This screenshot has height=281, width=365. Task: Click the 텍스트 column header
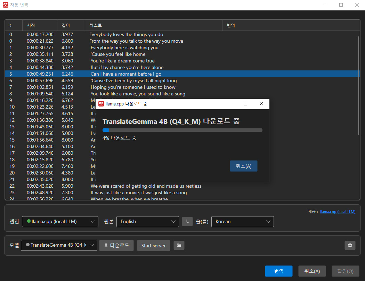click(x=154, y=25)
